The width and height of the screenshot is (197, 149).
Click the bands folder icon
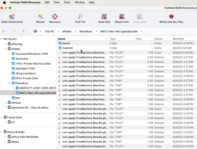(60, 43)
